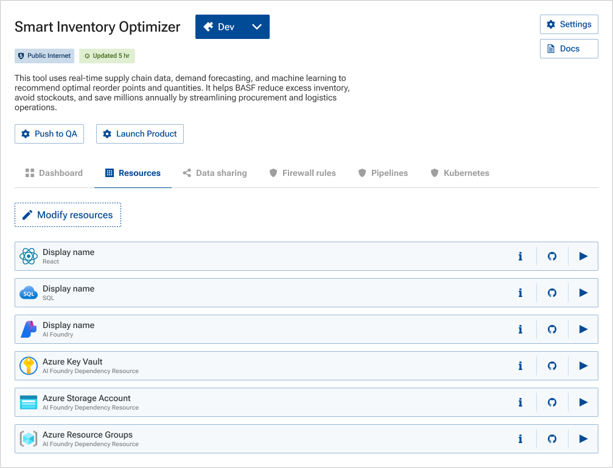Click the Public Internet badge
The width and height of the screenshot is (613, 468).
(x=44, y=56)
